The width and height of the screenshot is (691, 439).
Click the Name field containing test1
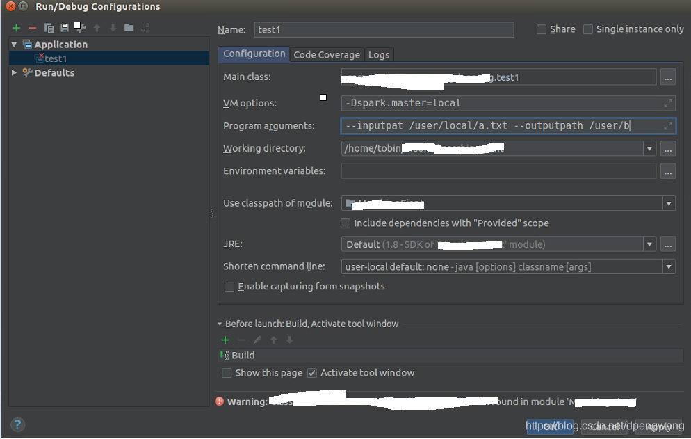tap(384, 29)
